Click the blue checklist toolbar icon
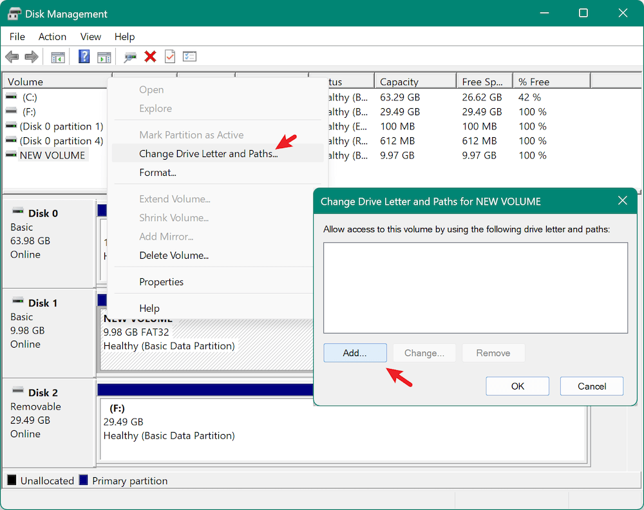Viewport: 644px width, 510px height. click(x=189, y=57)
